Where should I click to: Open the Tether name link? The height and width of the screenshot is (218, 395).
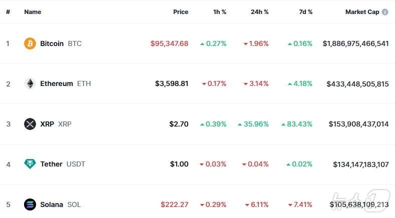pos(51,164)
